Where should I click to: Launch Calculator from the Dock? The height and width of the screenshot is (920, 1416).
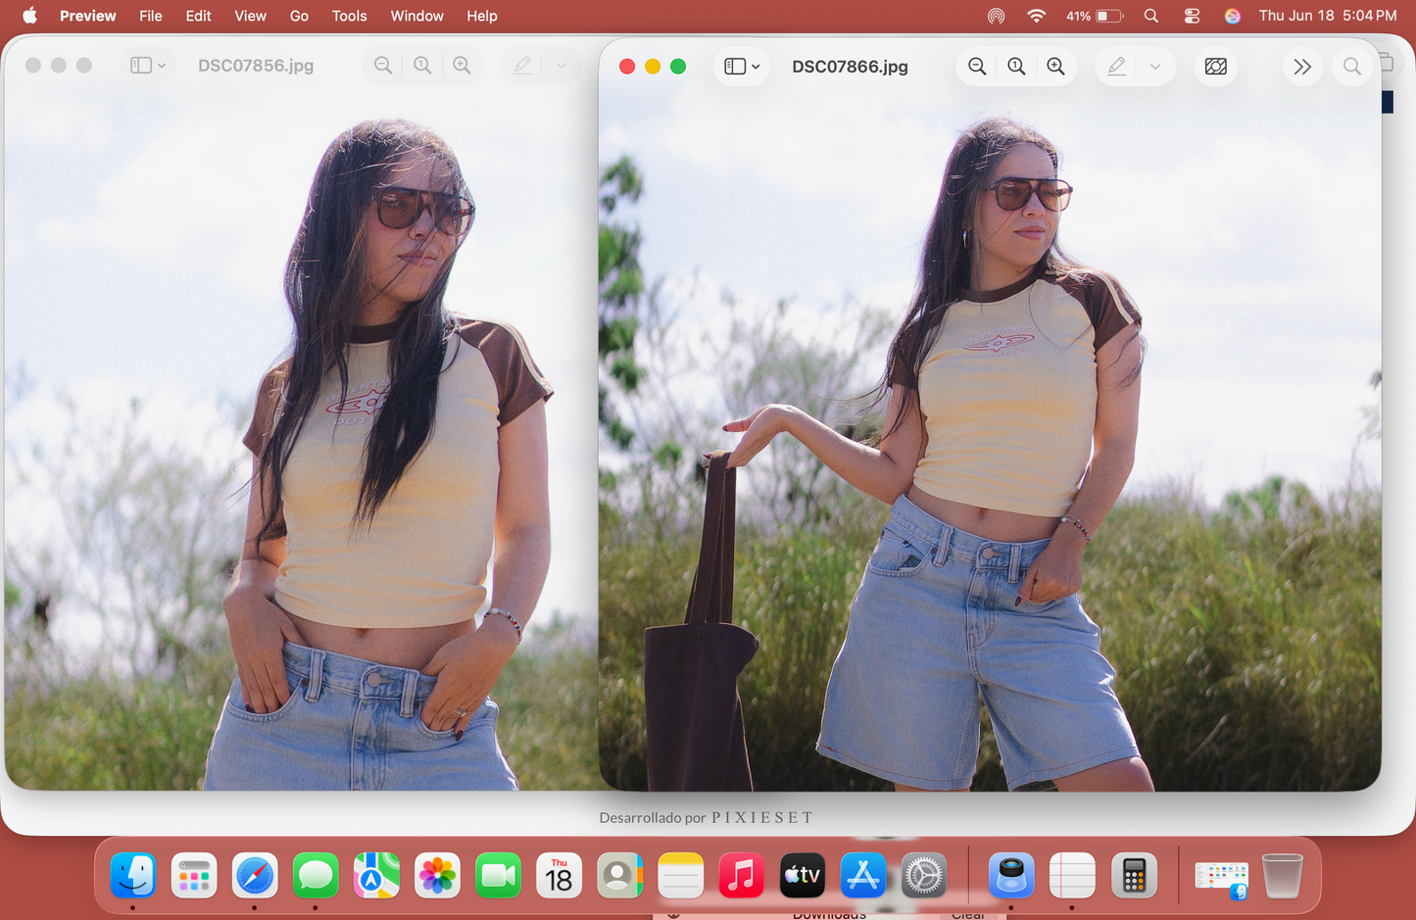point(1133,875)
